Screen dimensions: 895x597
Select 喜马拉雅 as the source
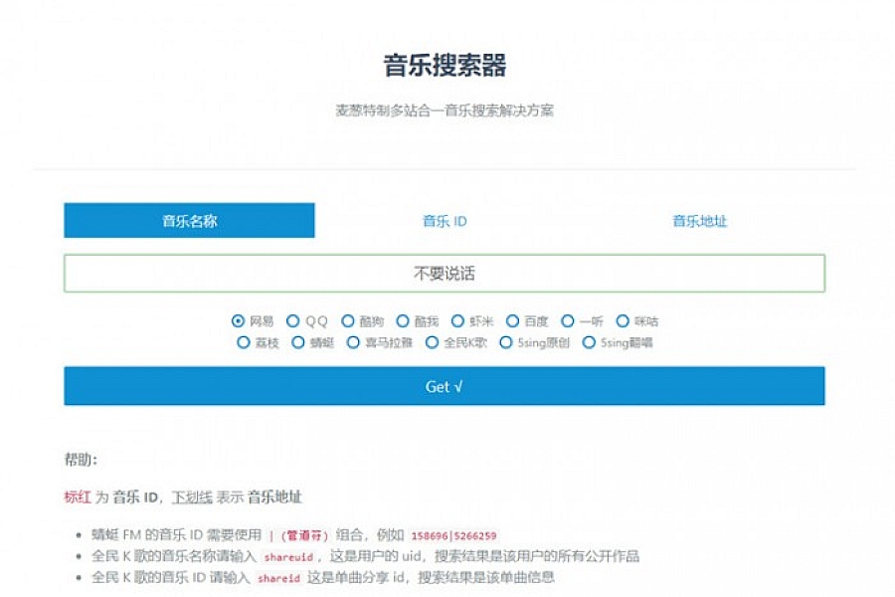coord(354,343)
